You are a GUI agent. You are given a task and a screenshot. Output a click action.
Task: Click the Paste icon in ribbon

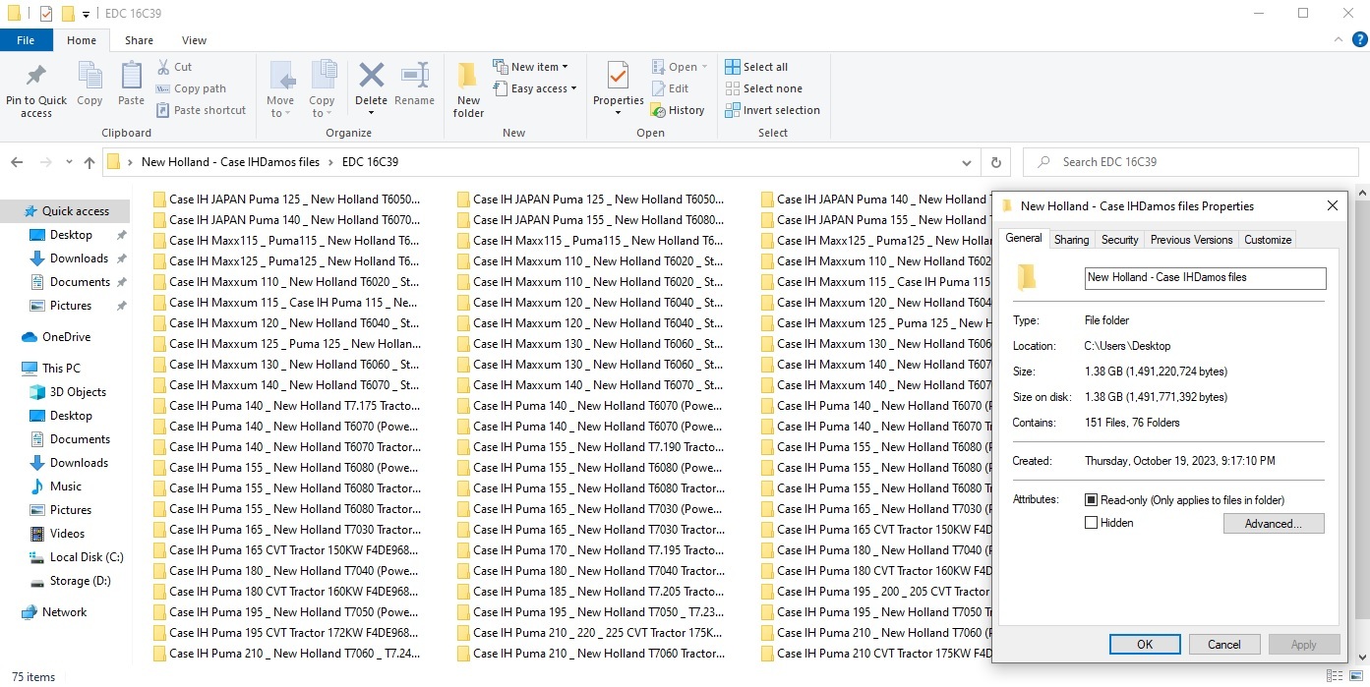(131, 76)
